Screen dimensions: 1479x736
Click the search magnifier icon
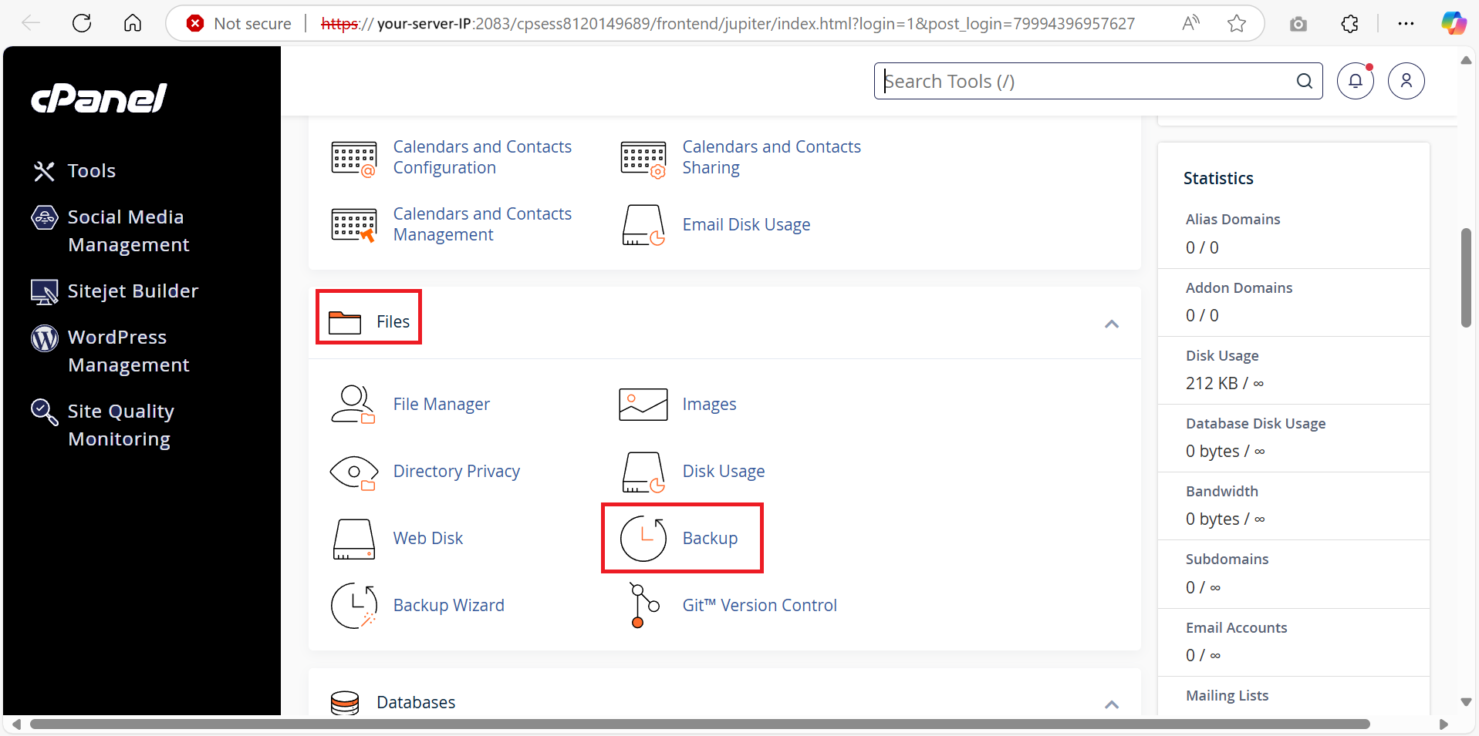coord(1305,81)
